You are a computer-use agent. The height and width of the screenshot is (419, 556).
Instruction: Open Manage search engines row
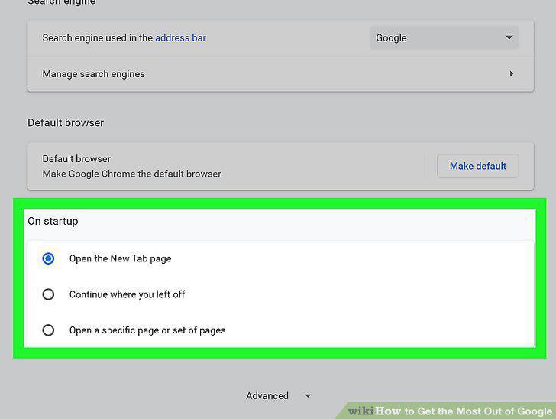point(280,74)
